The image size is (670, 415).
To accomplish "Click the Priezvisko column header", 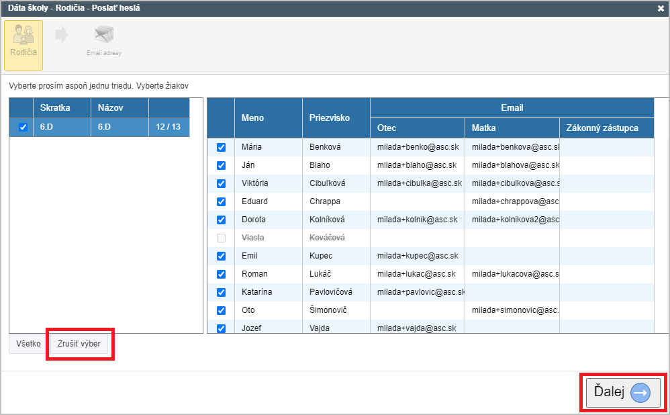I will 336,118.
